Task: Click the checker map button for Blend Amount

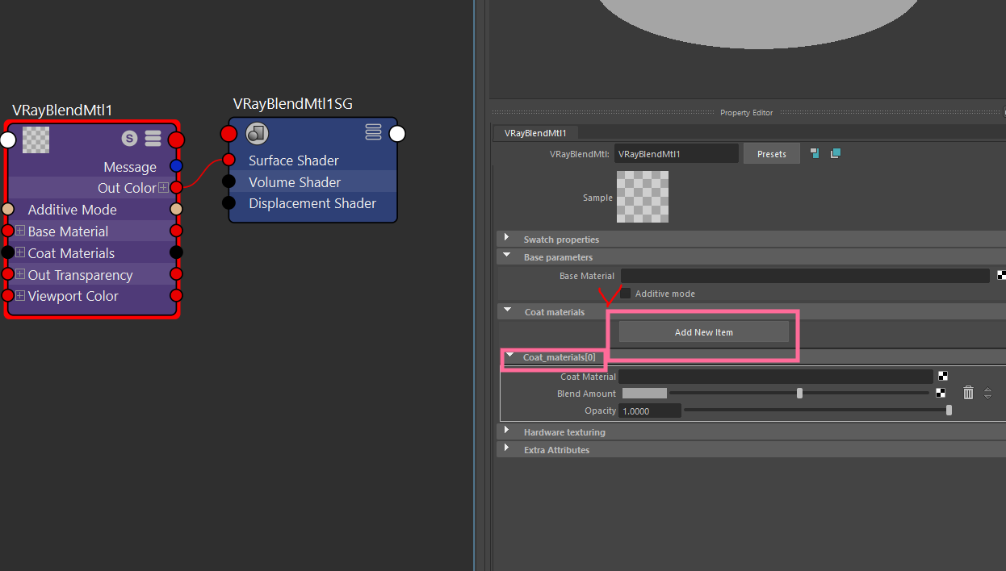Action: tap(941, 393)
